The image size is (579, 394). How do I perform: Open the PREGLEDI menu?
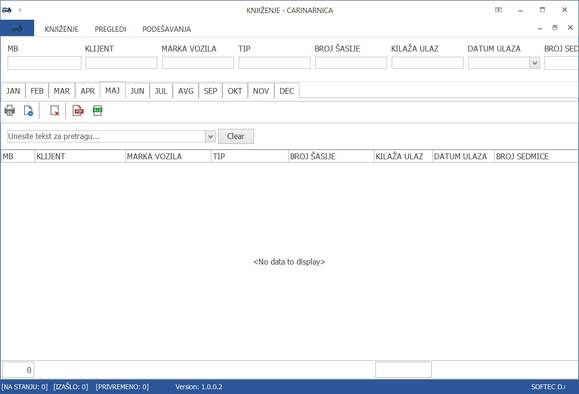pos(110,29)
